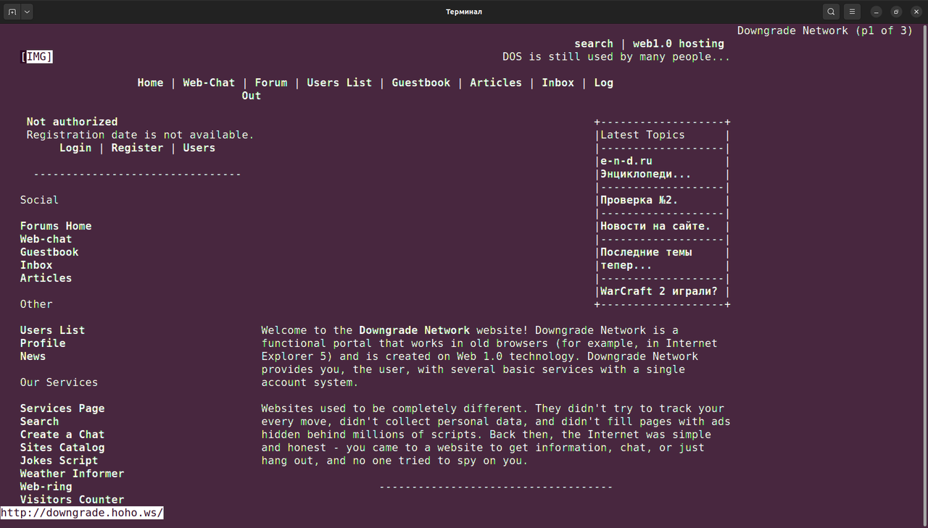Go to Home in the navigation bar

tap(150, 83)
